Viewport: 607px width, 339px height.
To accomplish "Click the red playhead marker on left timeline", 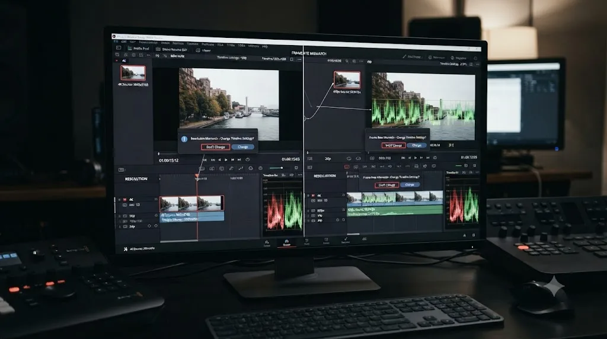I will pyautogui.click(x=197, y=176).
